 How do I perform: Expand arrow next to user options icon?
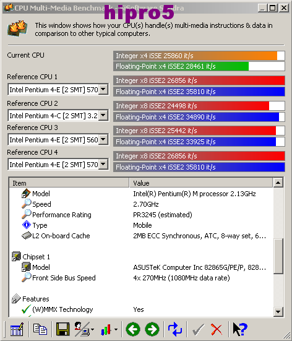tap(93, 330)
